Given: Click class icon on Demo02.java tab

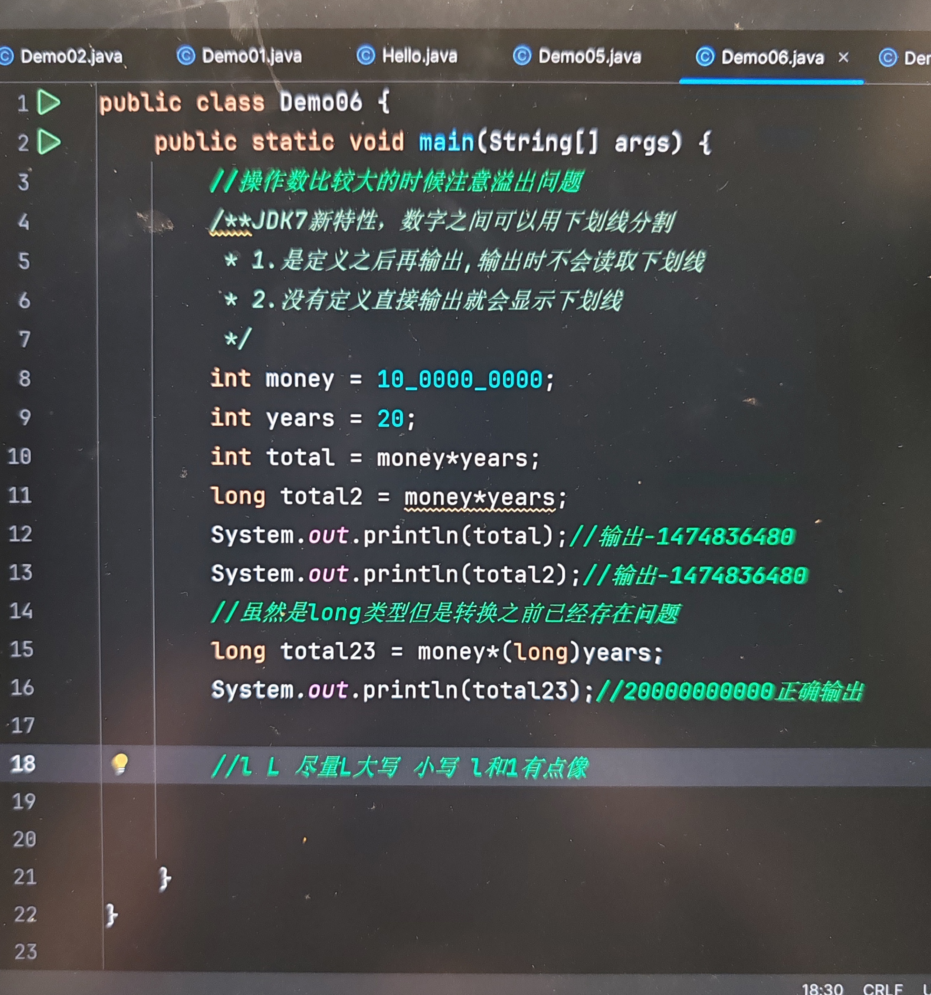Looking at the screenshot, I should pos(6,56).
